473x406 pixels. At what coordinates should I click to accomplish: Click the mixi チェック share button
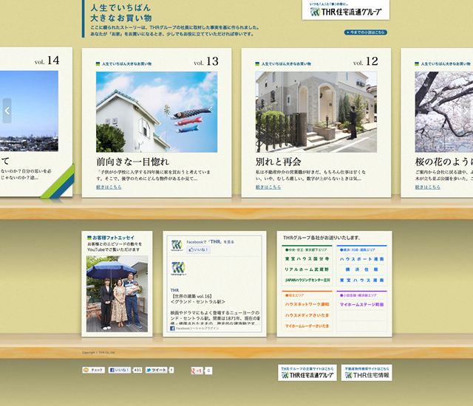[x=93, y=370]
